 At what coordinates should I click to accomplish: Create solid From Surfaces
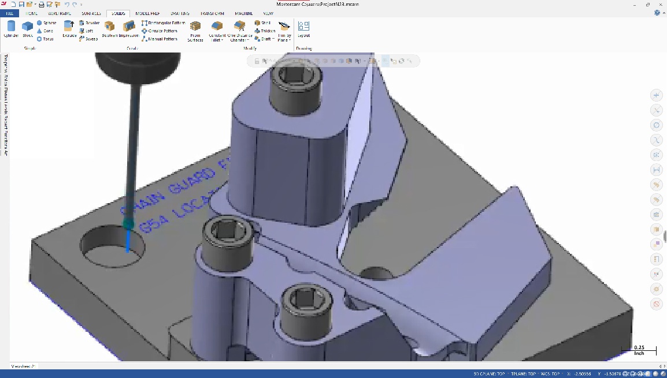click(x=195, y=30)
